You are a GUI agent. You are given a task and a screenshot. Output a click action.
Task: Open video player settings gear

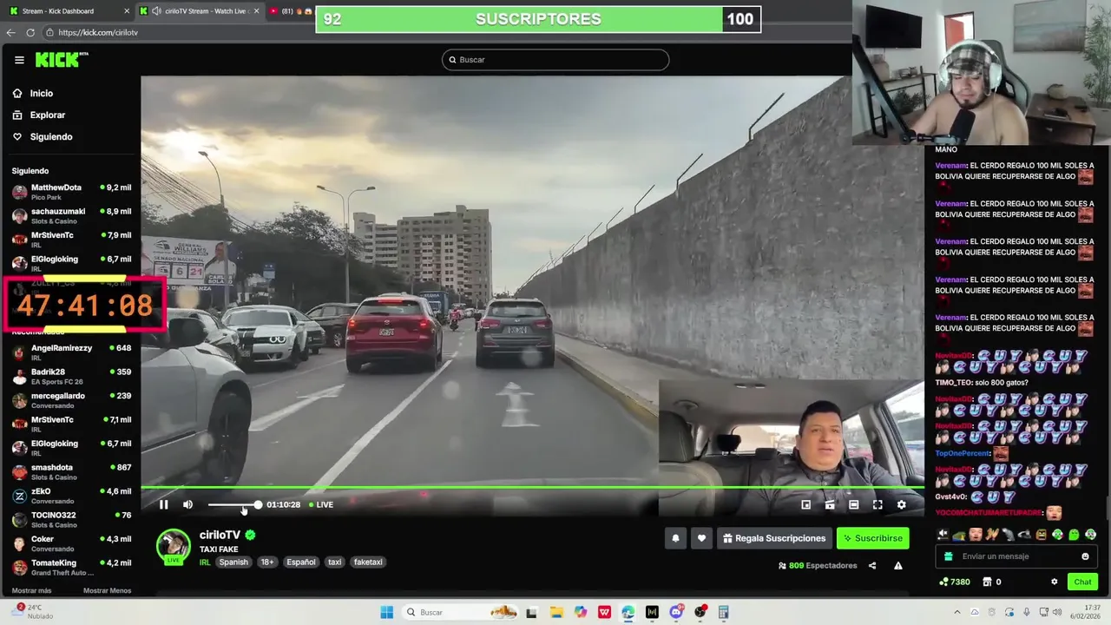(901, 504)
